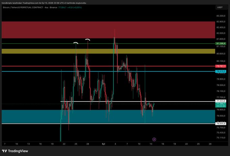Click the 22 date label left of Eyl

pyautogui.click(x=64, y=144)
